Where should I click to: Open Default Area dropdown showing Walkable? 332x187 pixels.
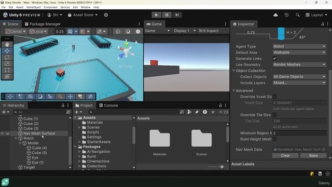tap(299, 52)
